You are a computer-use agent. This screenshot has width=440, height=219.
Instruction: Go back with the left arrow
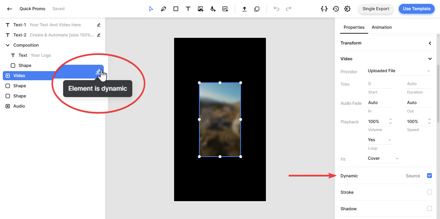pos(10,9)
